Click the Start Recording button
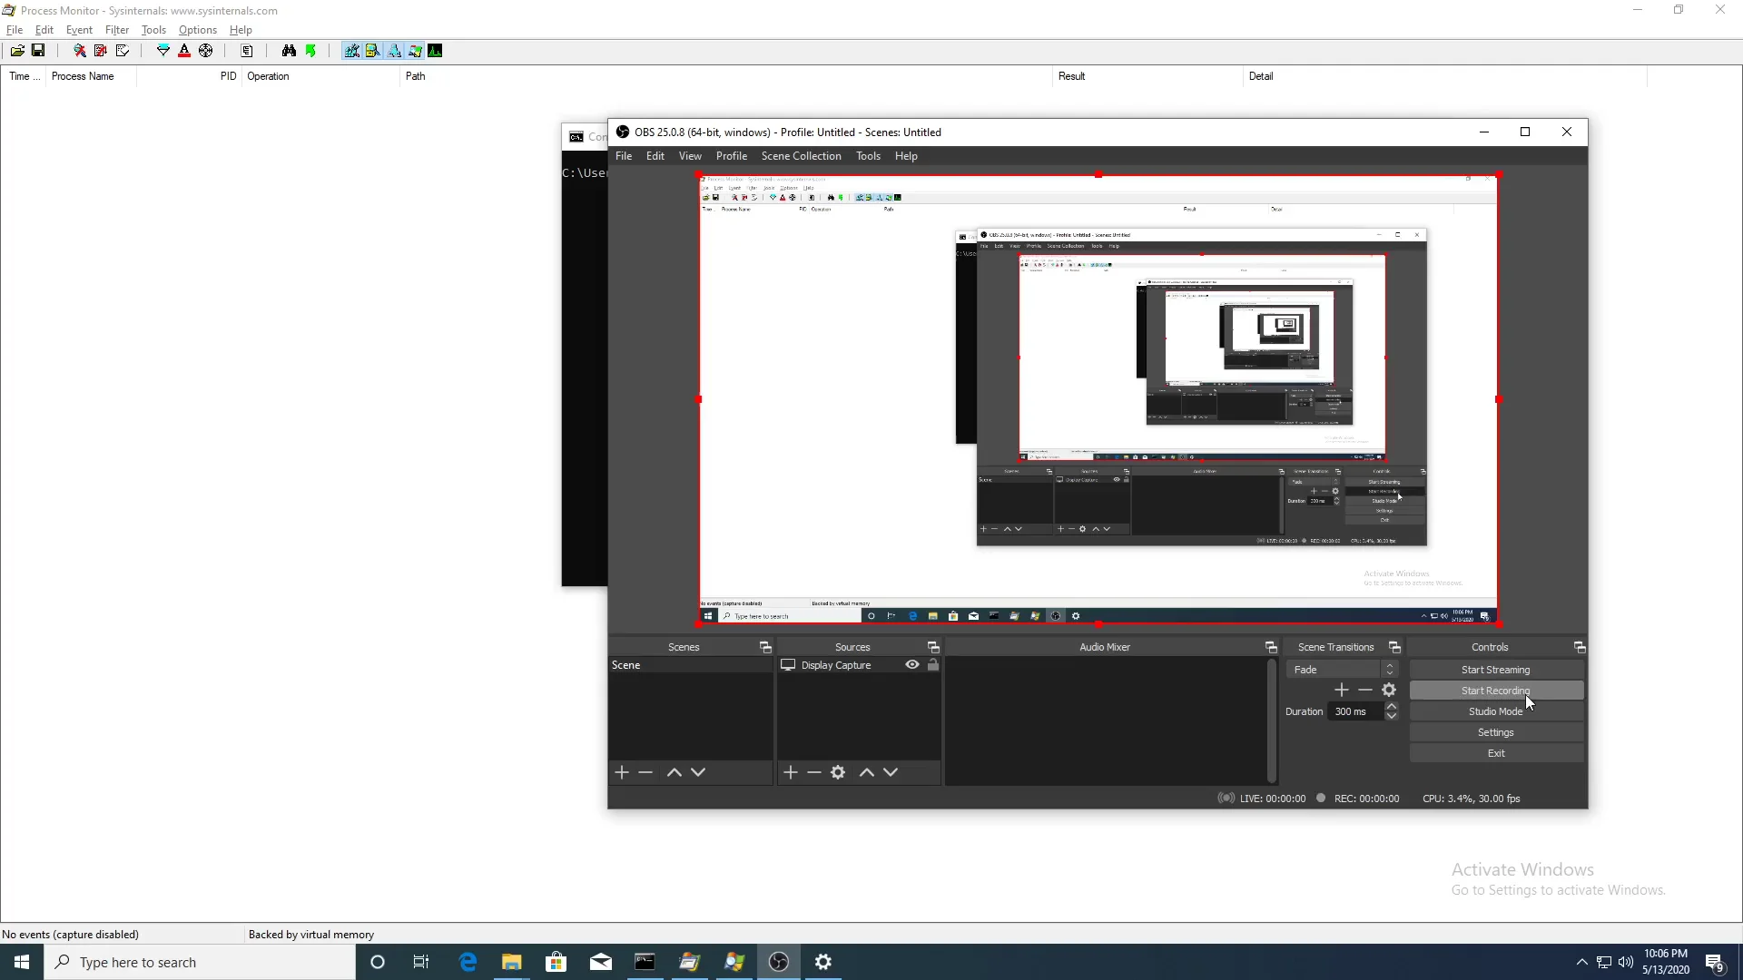The image size is (1743, 980). [x=1494, y=691]
